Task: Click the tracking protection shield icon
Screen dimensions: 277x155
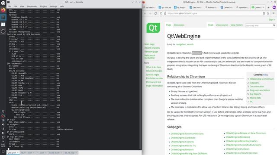Action: [x=161, y=13]
